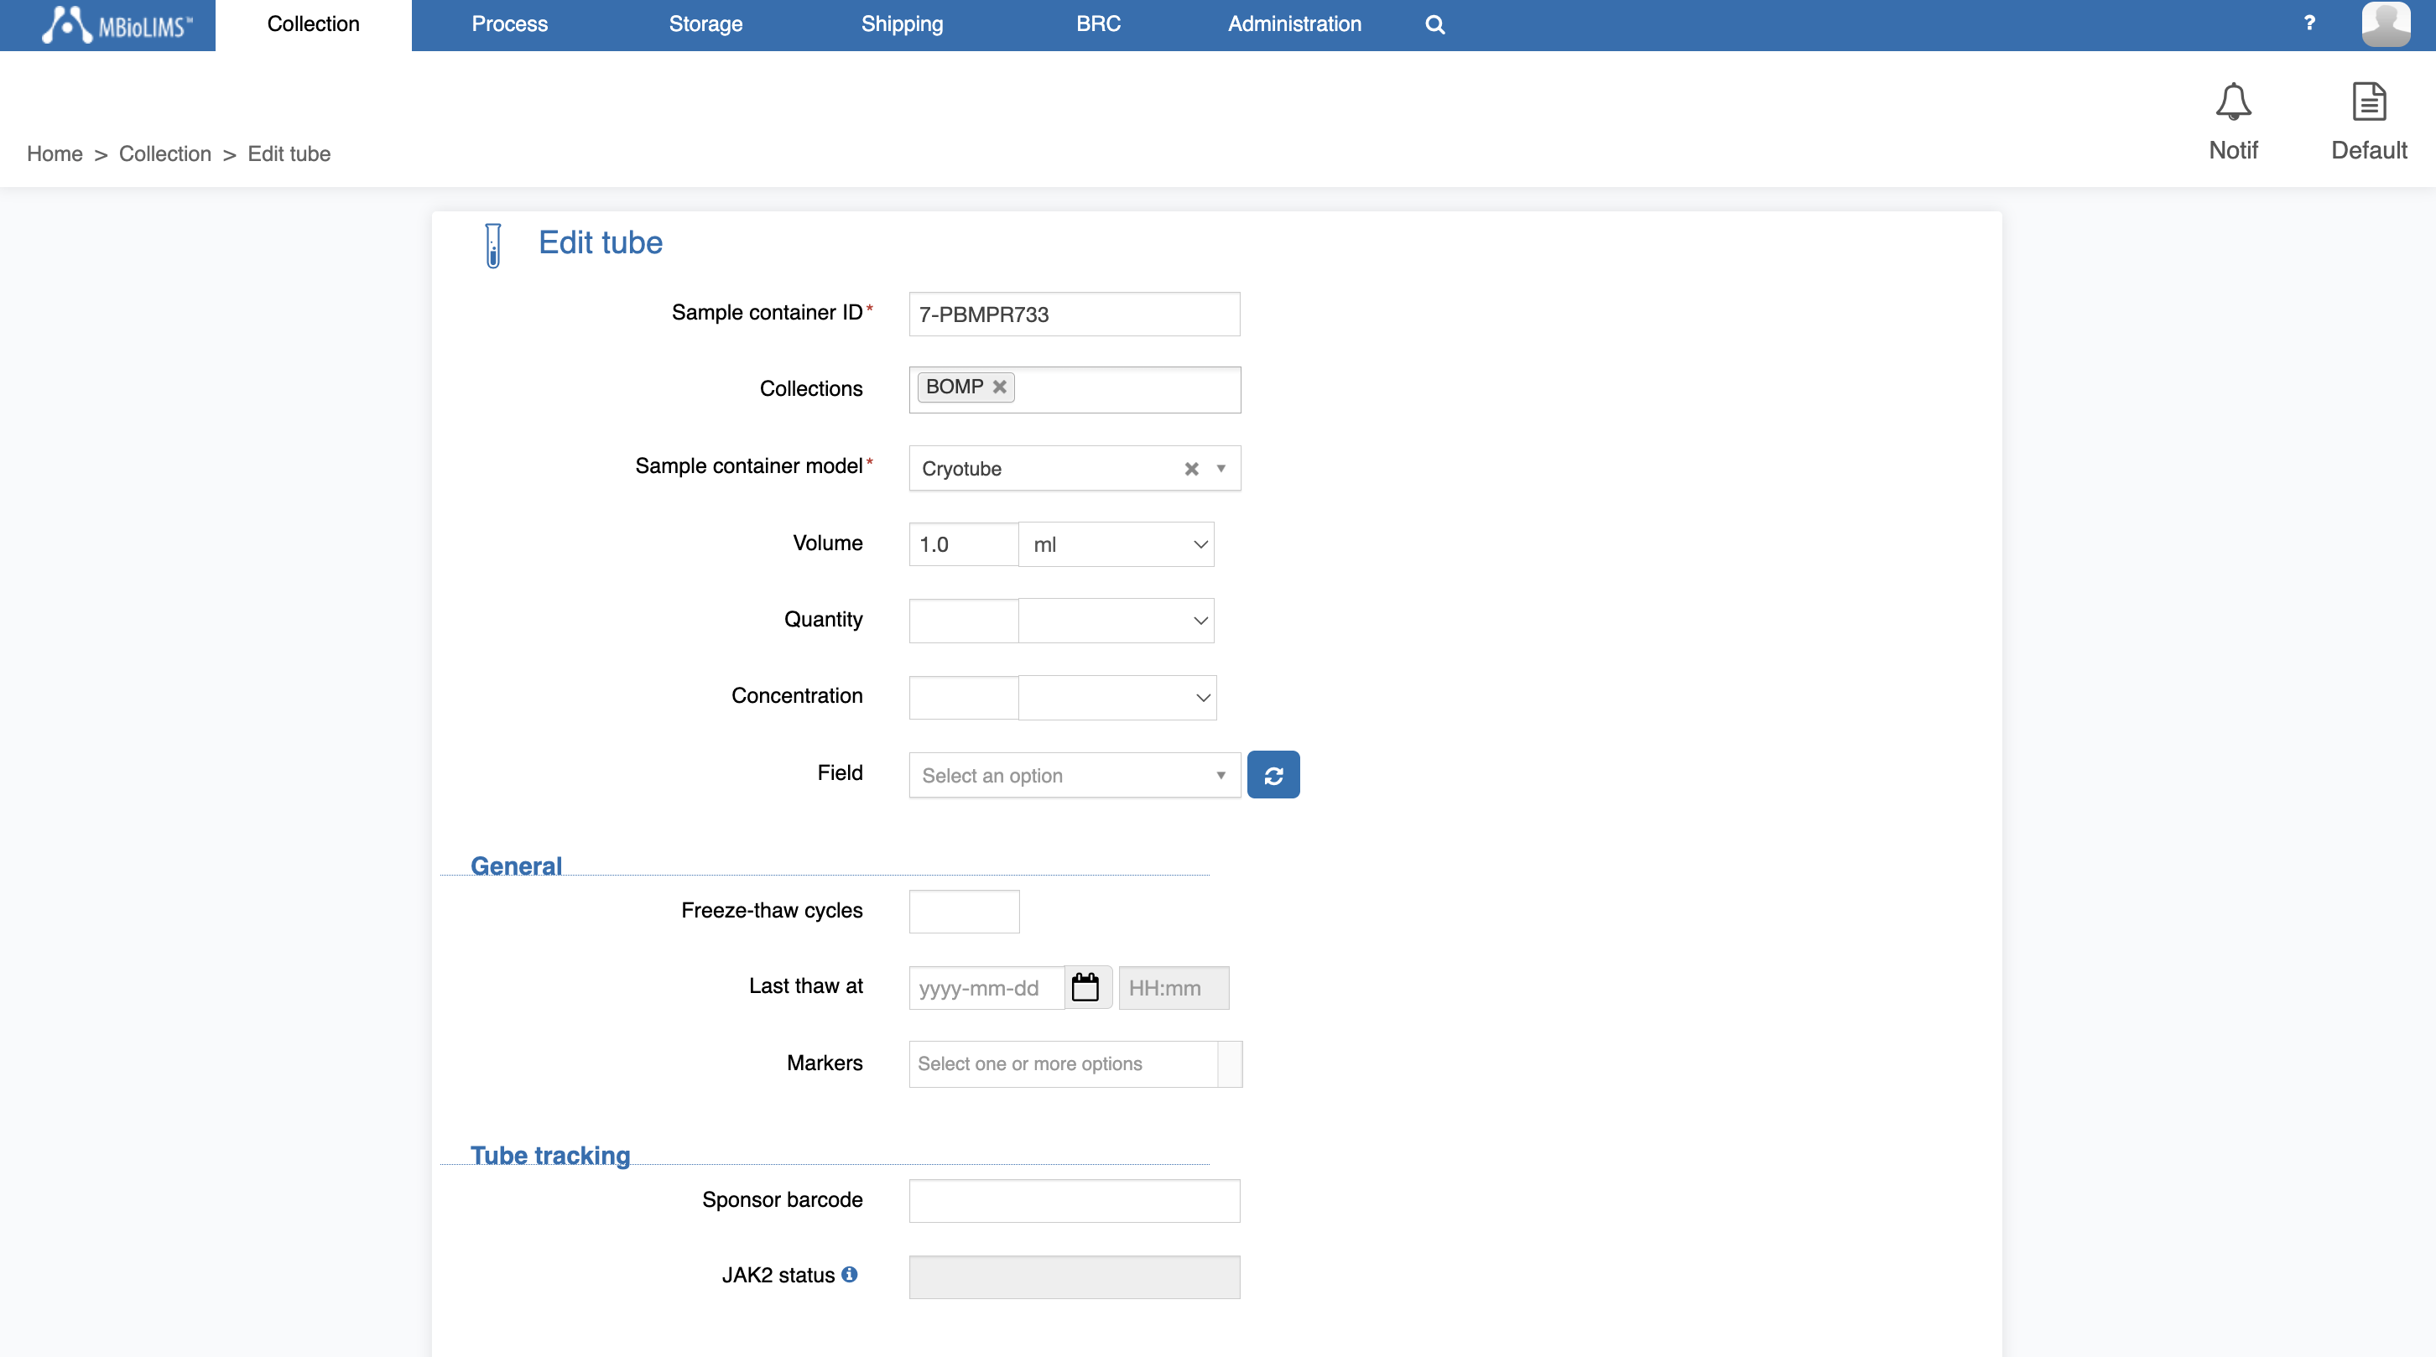Open the Process menu

(x=510, y=24)
